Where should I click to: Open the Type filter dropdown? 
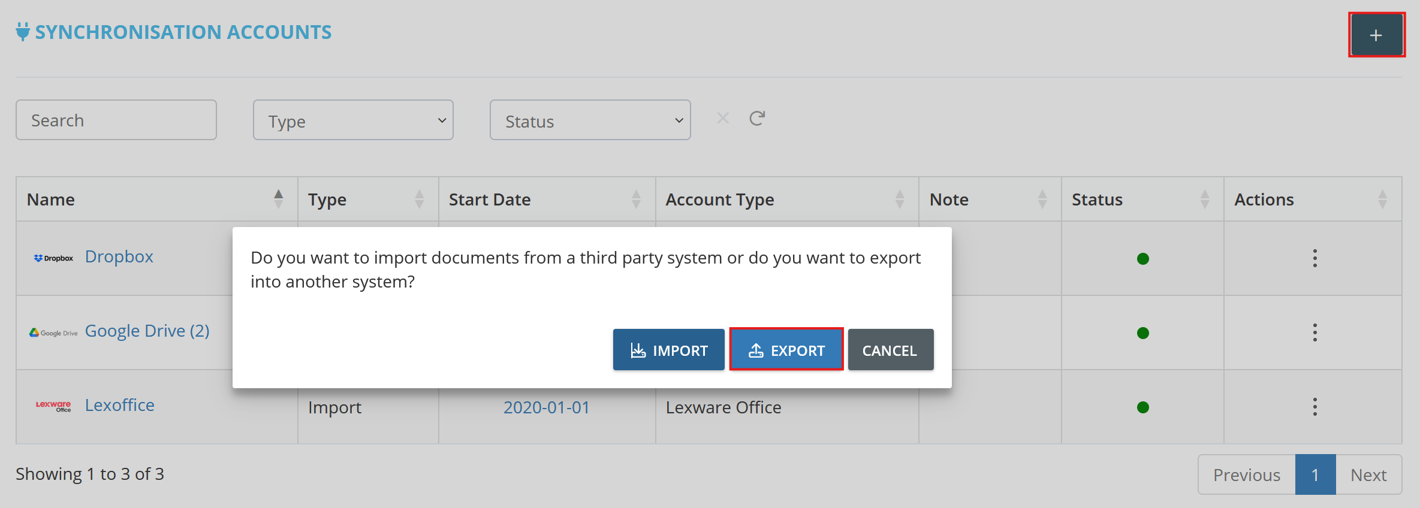353,120
